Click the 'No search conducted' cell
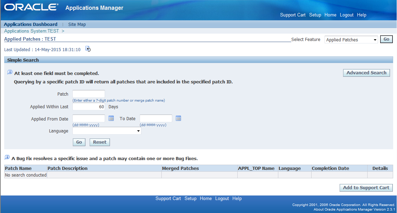 point(26,175)
